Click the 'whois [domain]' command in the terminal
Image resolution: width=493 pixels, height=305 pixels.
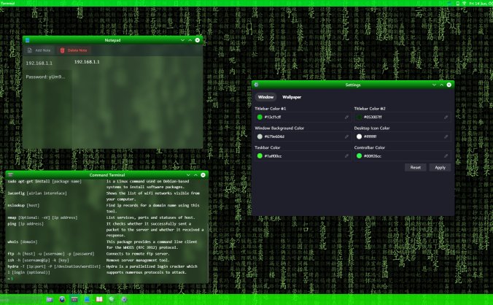point(23,242)
